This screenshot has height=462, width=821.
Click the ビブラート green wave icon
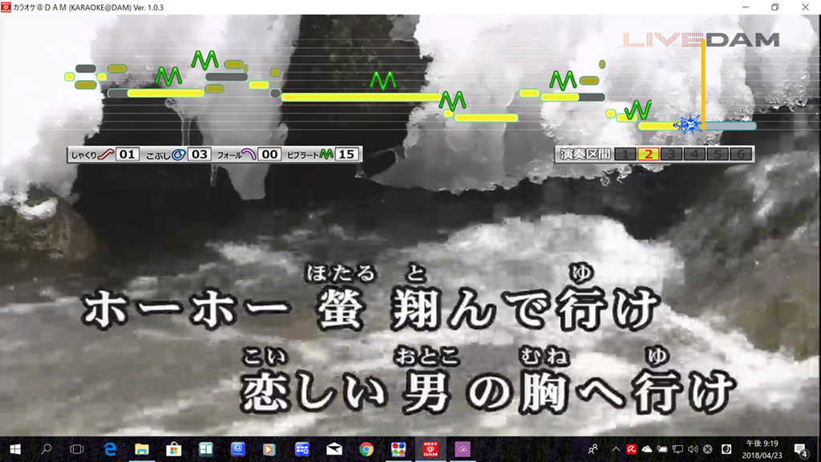pyautogui.click(x=326, y=154)
